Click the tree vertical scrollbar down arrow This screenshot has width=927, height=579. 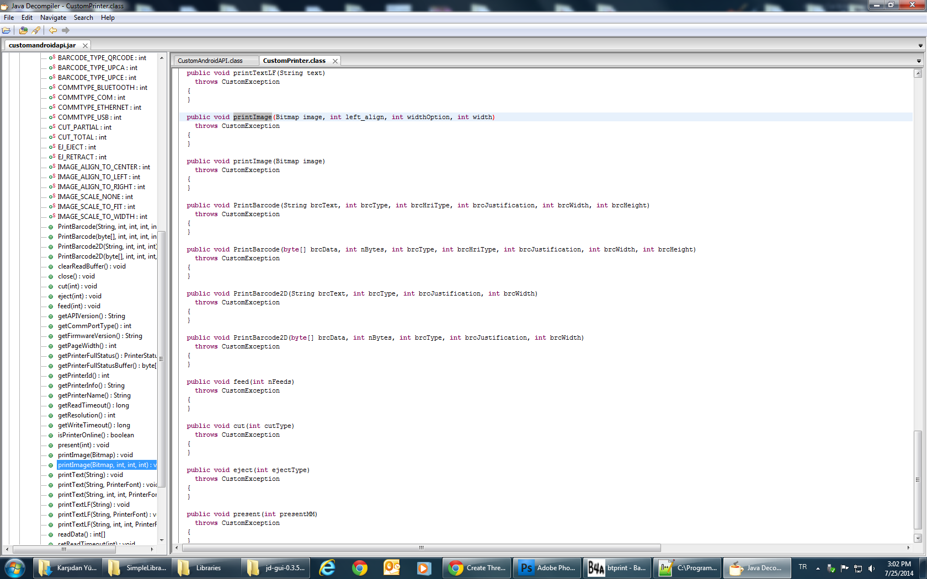[162, 540]
